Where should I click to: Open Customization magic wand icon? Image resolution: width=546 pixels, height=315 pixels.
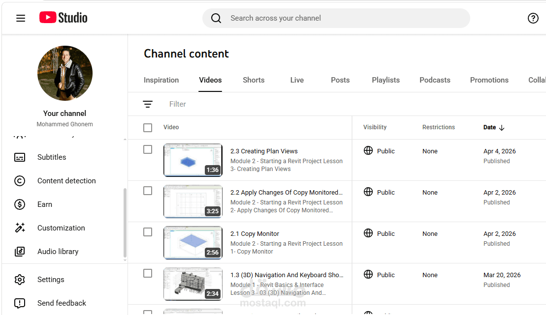(20, 228)
